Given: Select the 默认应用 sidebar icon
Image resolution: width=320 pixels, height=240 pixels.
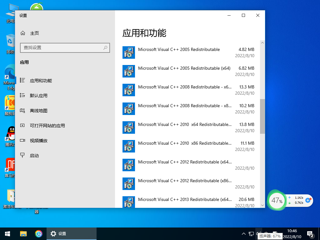Looking at the screenshot, I should pyautogui.click(x=22, y=95).
